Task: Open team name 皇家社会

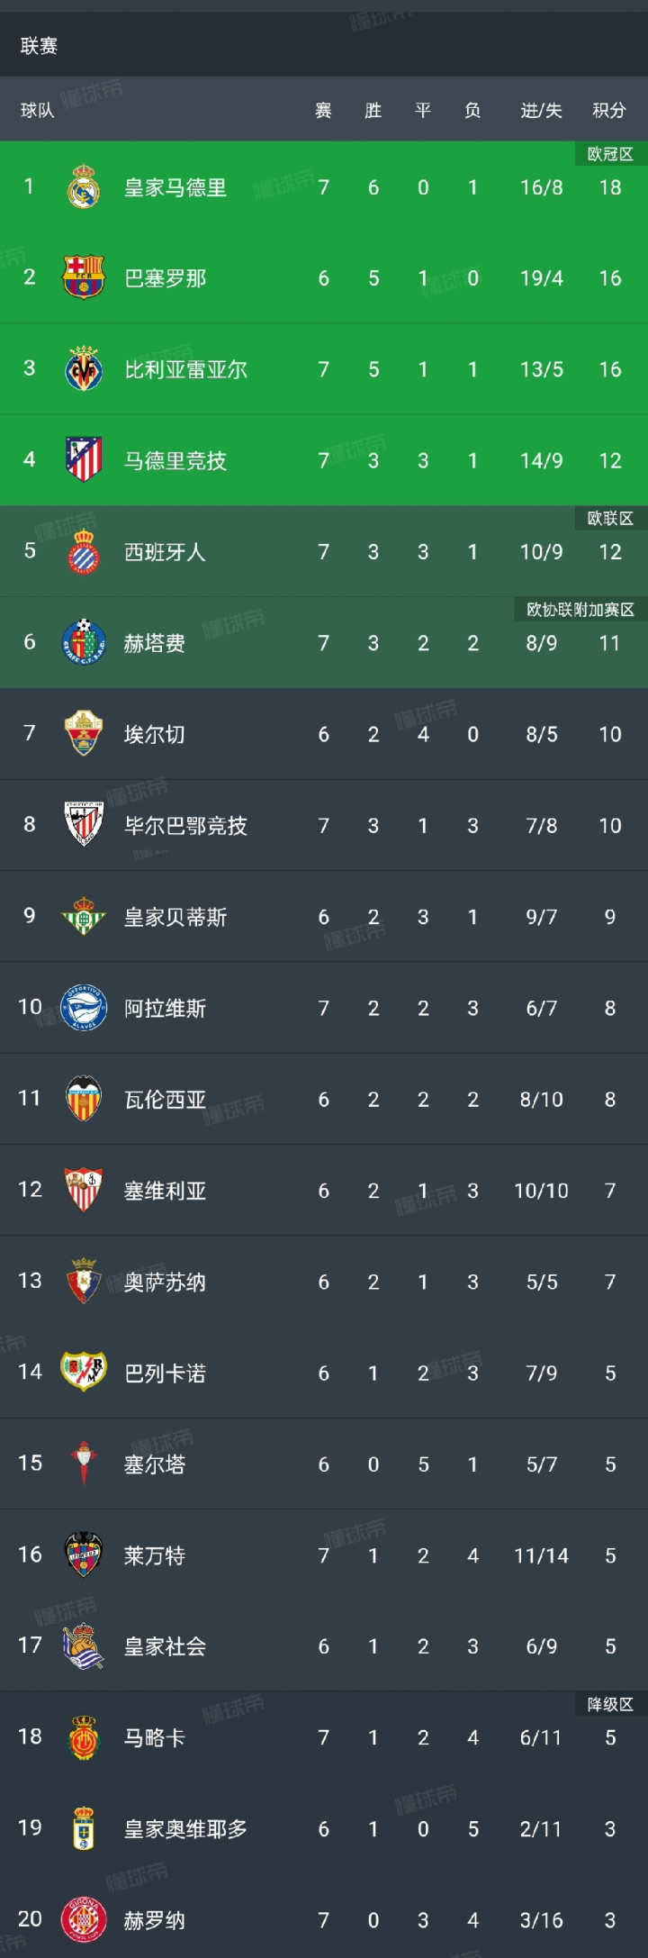Action: click(166, 1646)
